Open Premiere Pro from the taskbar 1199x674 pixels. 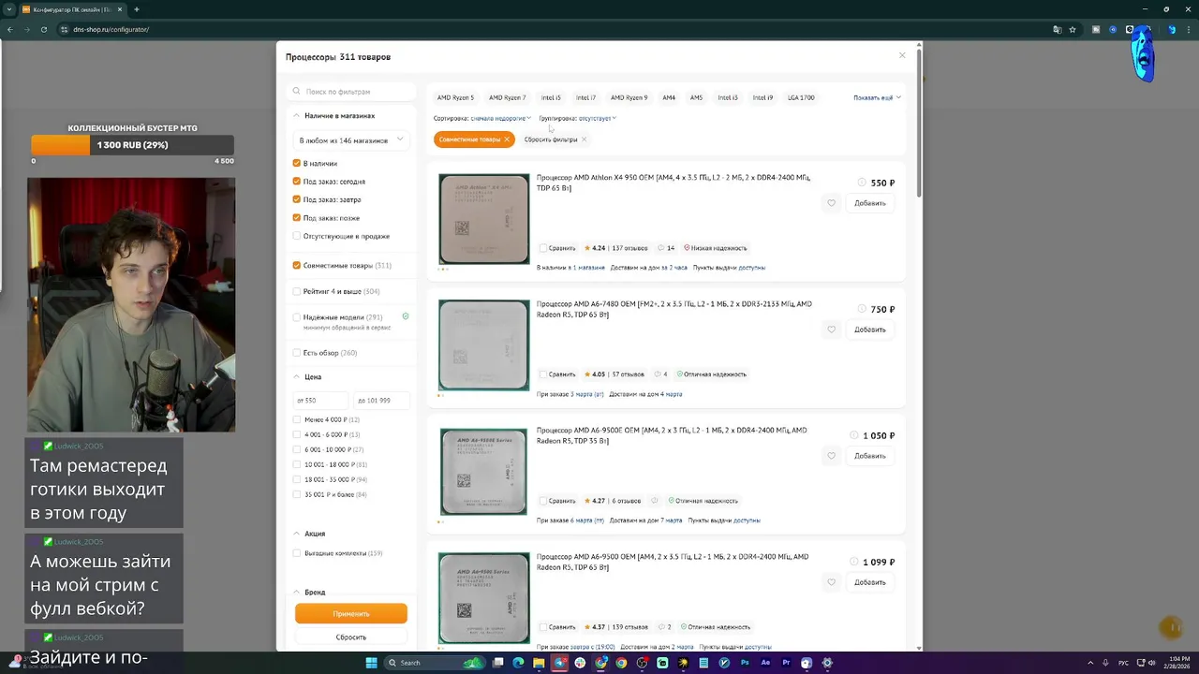(786, 663)
